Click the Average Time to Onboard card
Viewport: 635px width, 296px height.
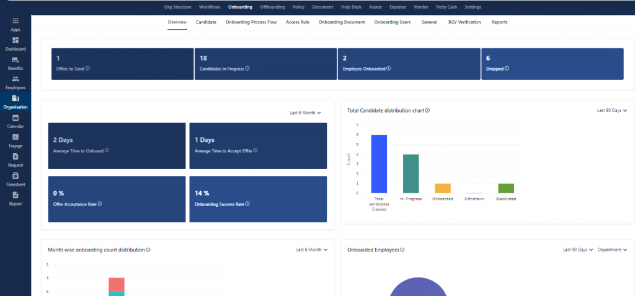pyautogui.click(x=117, y=146)
